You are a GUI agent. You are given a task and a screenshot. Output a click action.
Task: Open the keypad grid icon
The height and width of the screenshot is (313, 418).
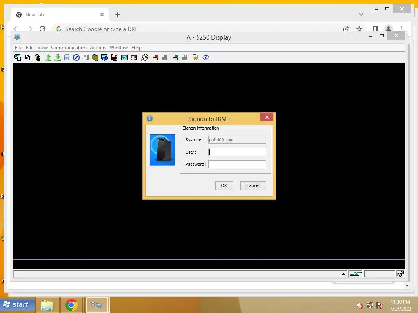(x=134, y=57)
